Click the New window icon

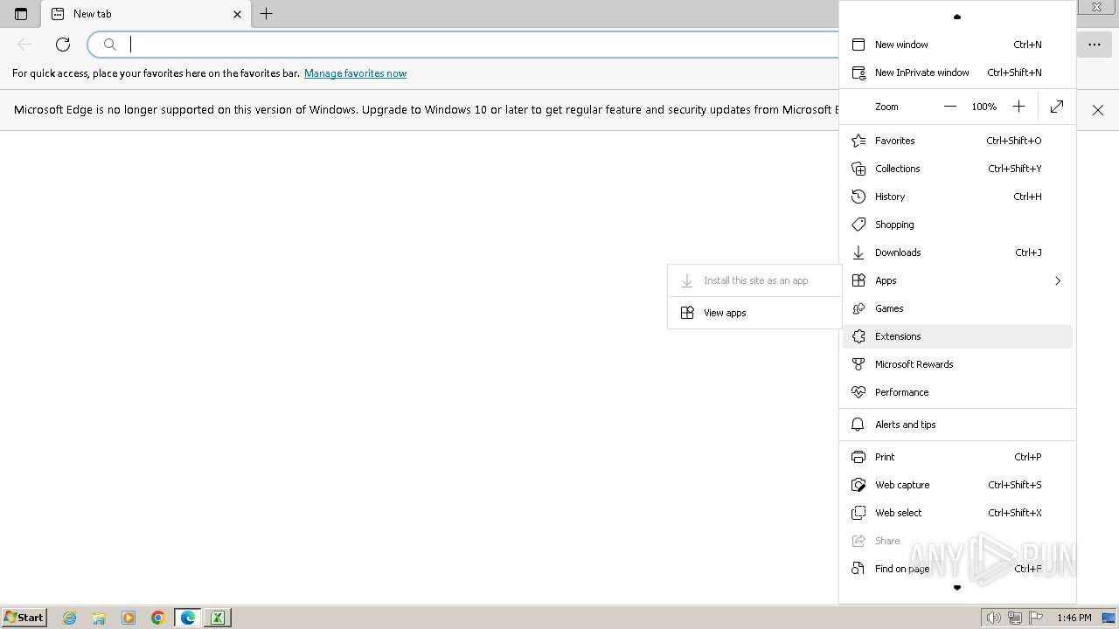(858, 45)
